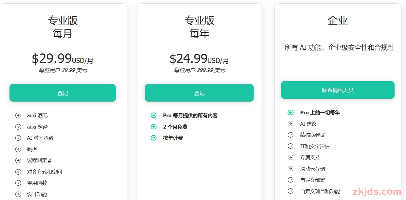Click the arrow icon next to 专属支持

(290, 157)
